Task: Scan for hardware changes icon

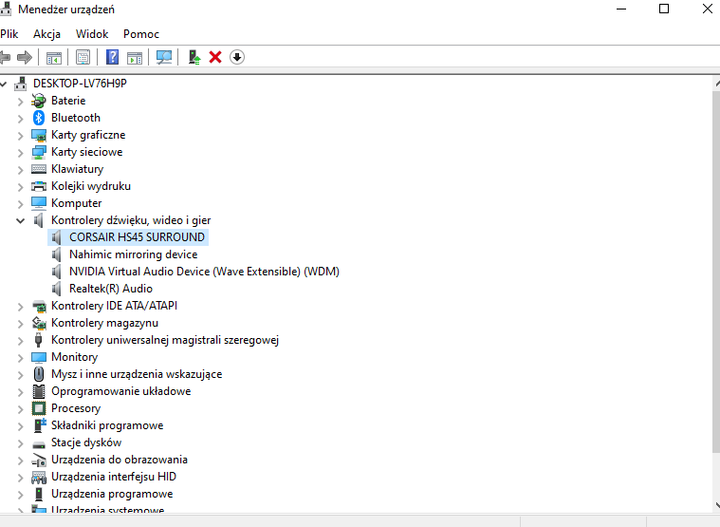Action: (x=164, y=57)
